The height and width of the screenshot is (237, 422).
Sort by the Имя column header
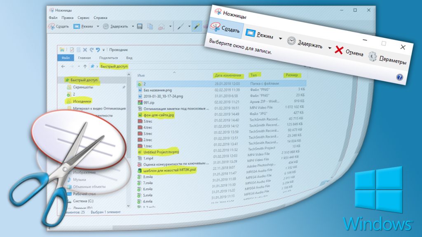point(141,76)
